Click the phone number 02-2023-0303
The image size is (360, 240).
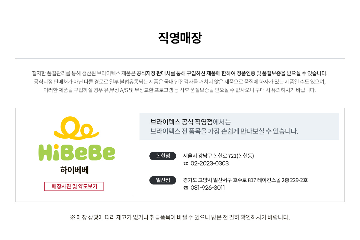[210, 163]
